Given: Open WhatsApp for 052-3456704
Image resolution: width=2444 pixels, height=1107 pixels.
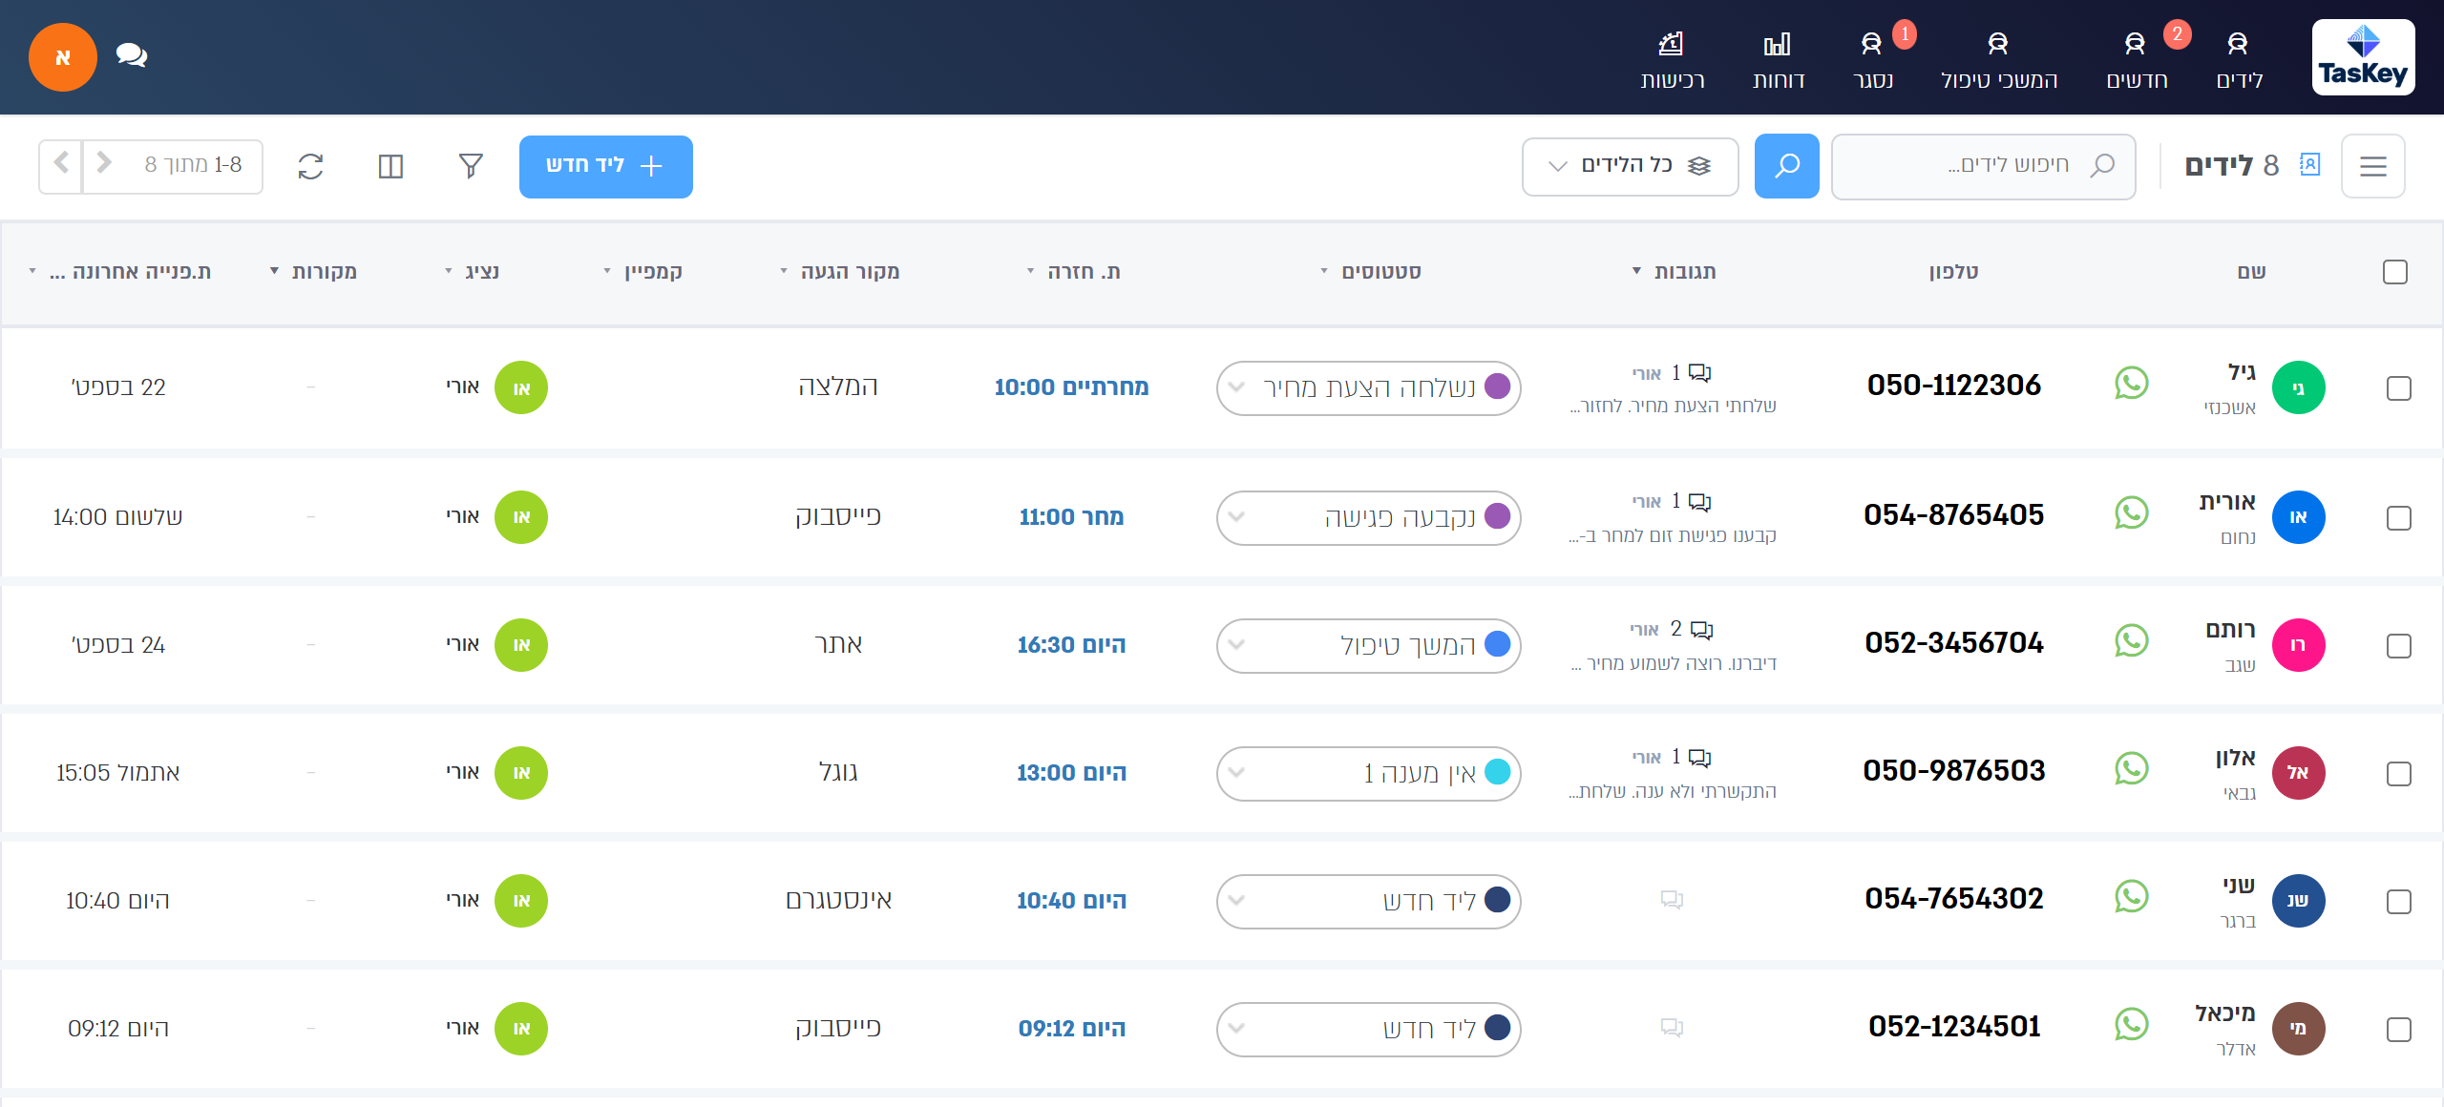Looking at the screenshot, I should 2131,641.
